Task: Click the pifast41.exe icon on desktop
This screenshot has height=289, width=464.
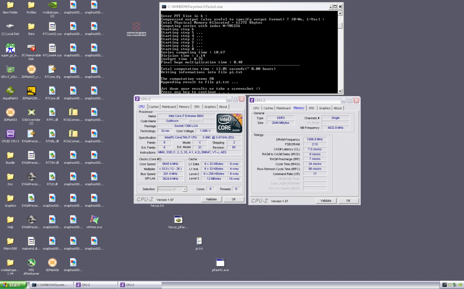Action: pyautogui.click(x=220, y=263)
